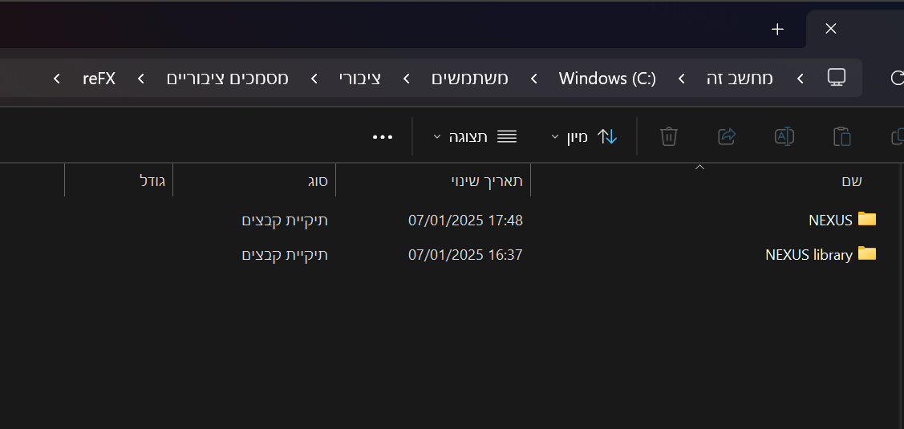Click the date 07/01/2025 16:37
Viewport: 904px width, 429px height.
(x=465, y=255)
